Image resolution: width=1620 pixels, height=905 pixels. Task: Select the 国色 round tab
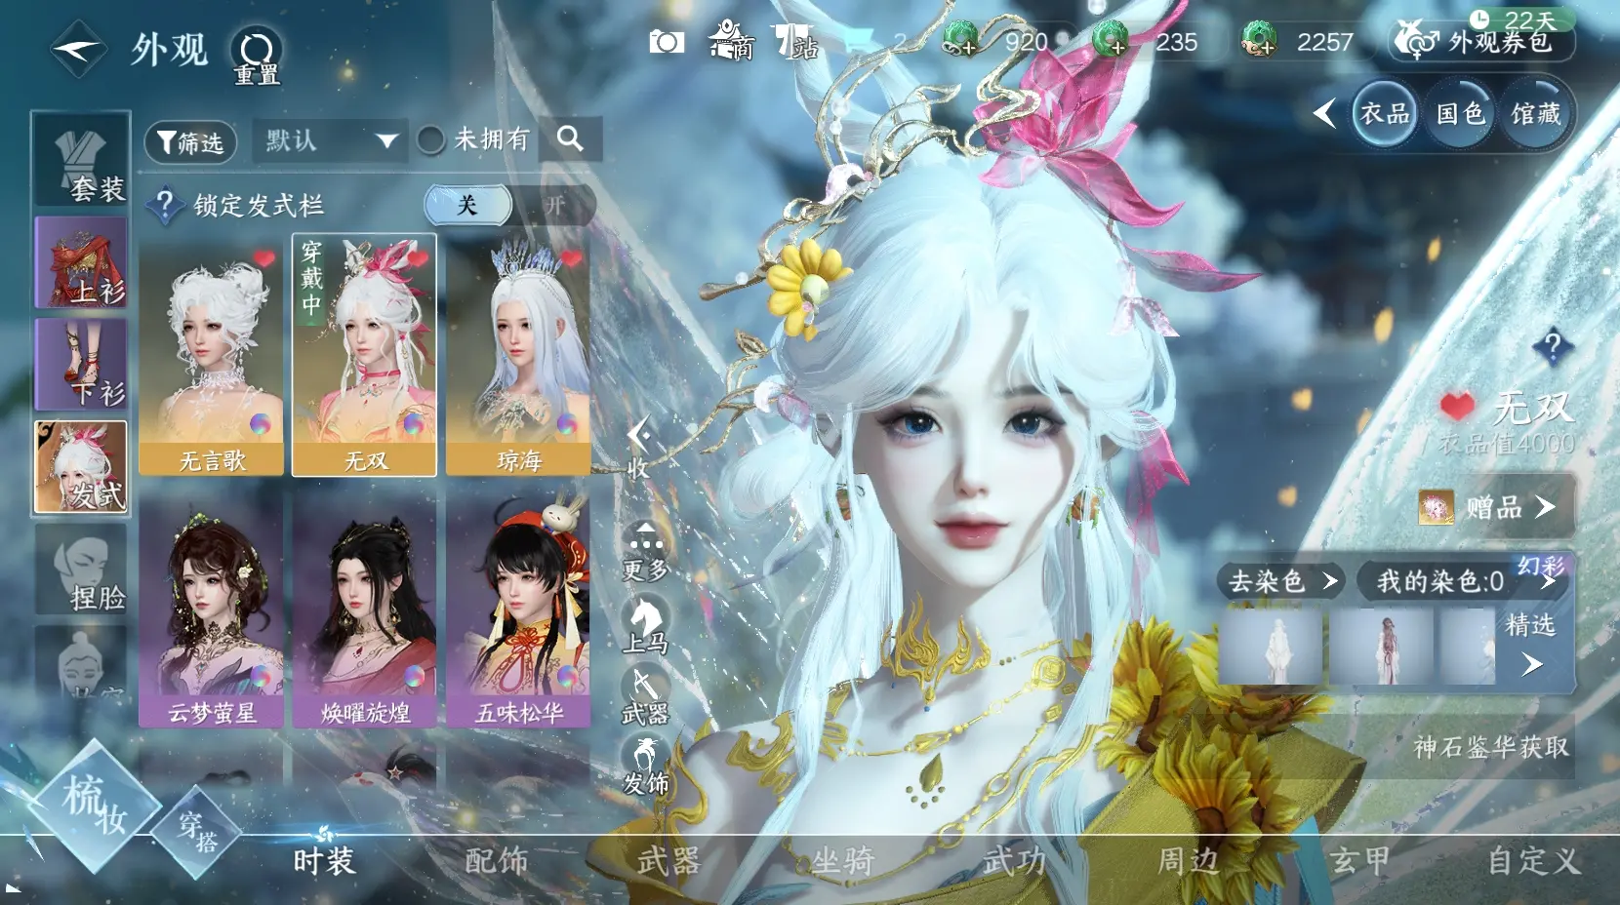1460,114
